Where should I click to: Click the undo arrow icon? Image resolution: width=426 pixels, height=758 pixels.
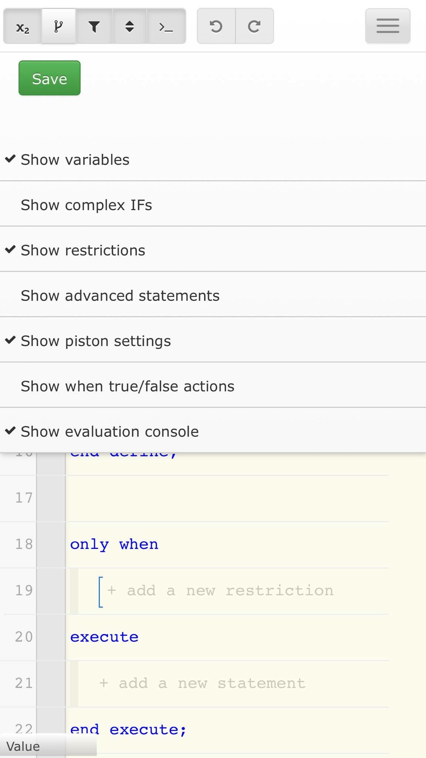(x=216, y=27)
